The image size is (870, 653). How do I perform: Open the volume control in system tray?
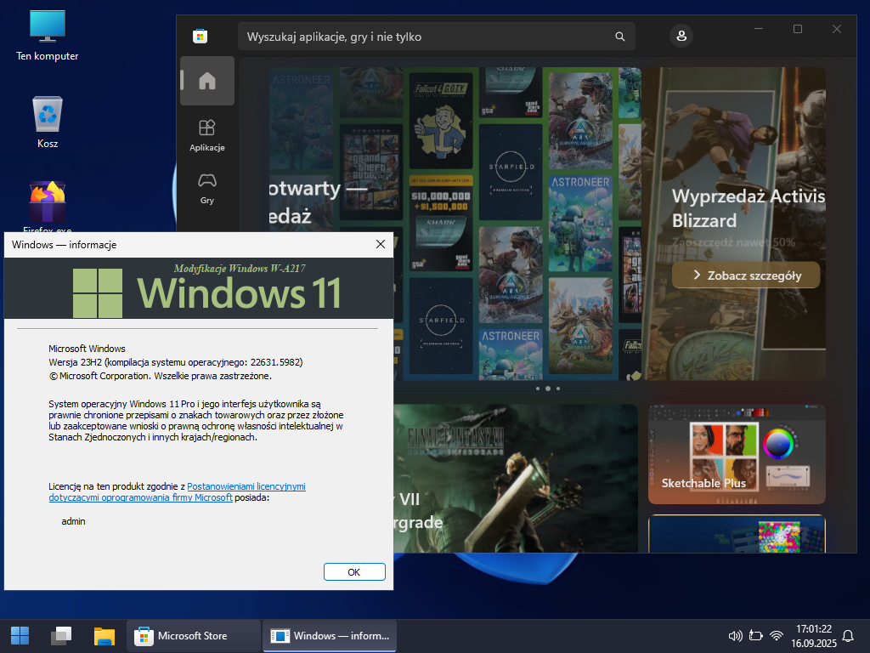736,635
